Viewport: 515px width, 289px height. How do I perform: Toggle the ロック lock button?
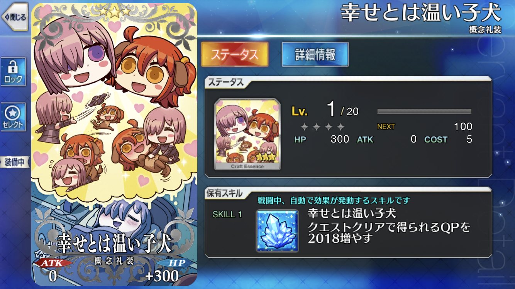14,72
